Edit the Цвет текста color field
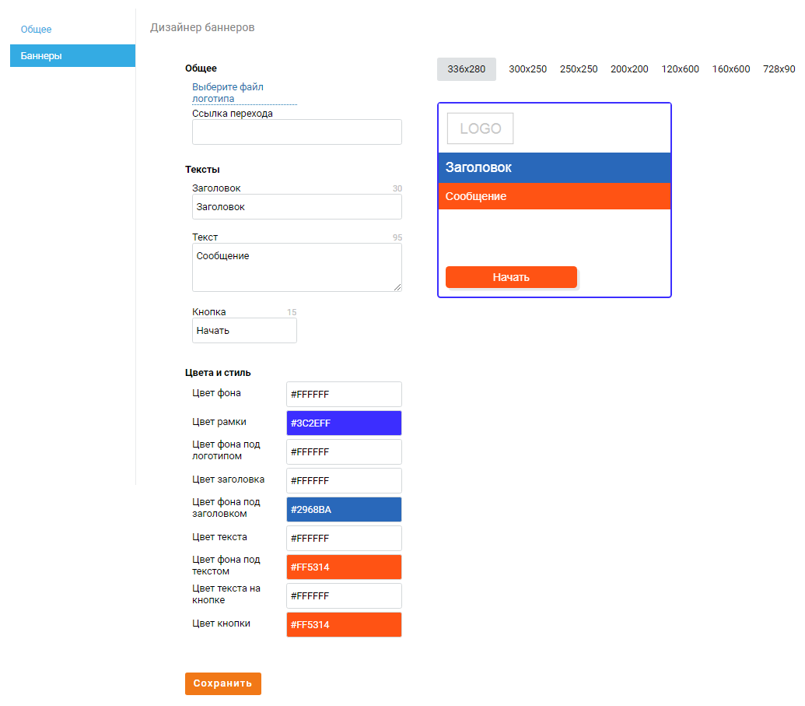The height and width of the screenshot is (706, 805). click(344, 538)
